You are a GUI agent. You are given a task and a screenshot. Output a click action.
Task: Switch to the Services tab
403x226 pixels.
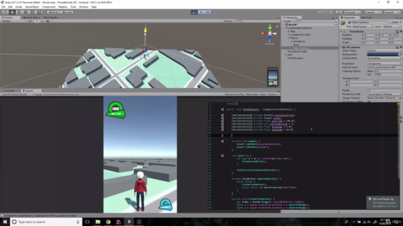pos(366,18)
